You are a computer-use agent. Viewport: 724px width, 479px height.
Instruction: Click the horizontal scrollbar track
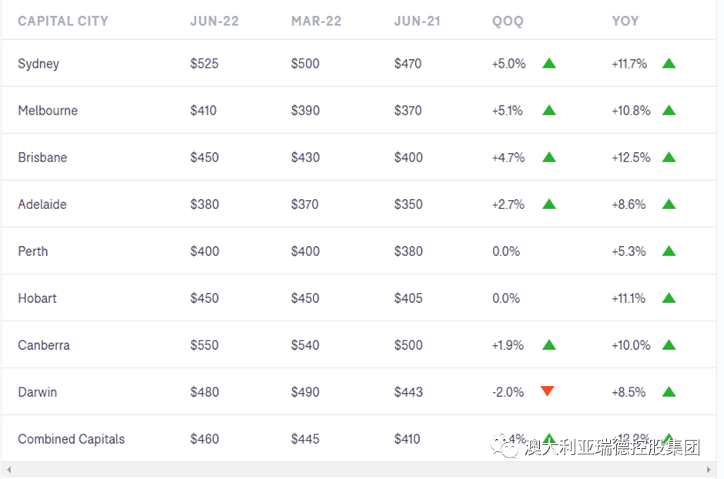362,470
